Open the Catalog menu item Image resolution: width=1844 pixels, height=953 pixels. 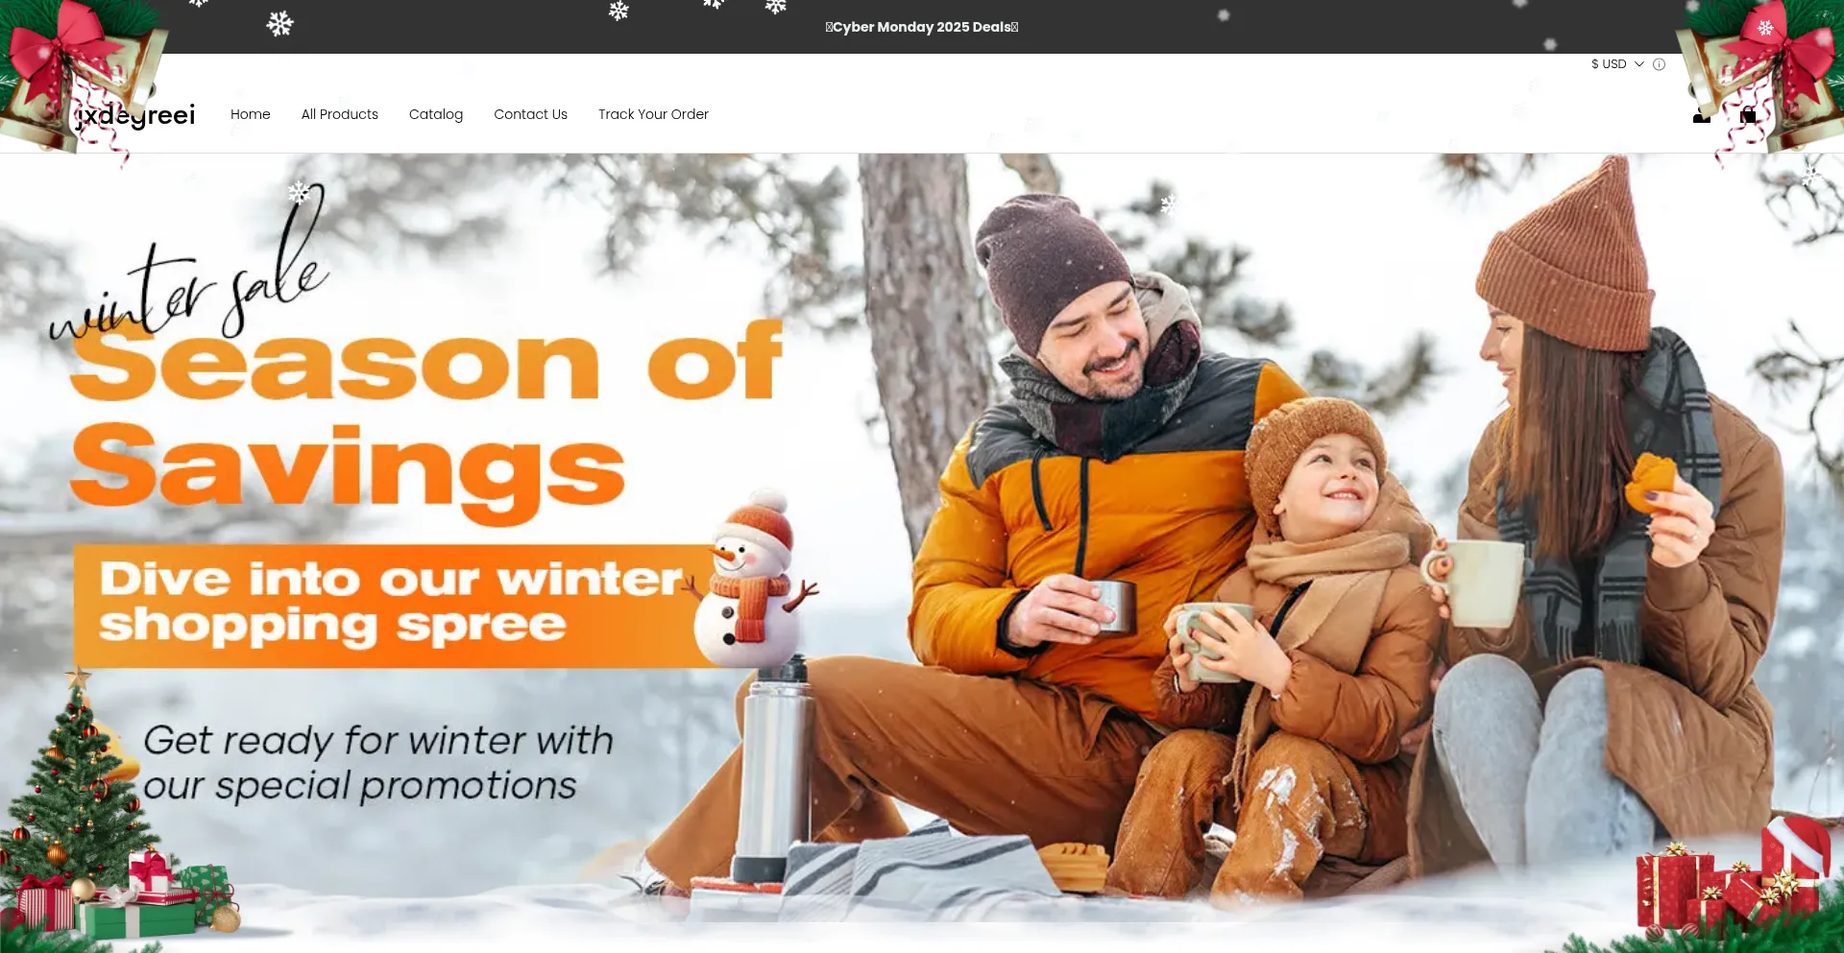(x=436, y=114)
